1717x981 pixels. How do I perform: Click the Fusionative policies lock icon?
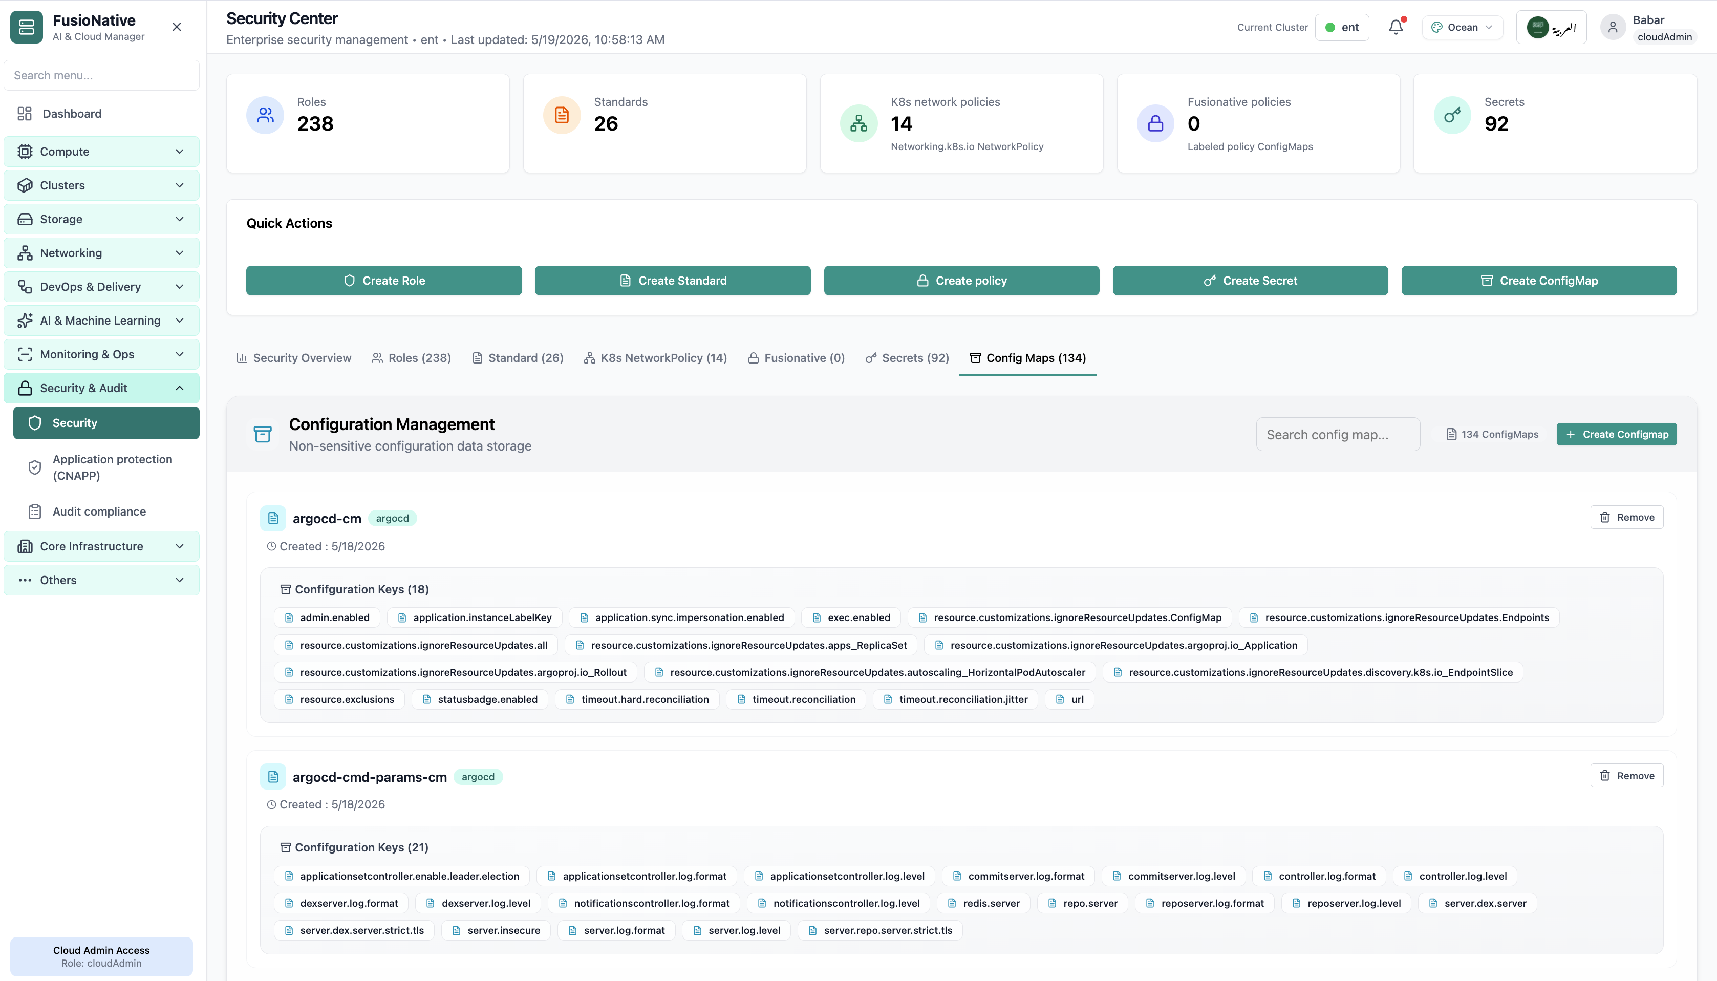[1155, 123]
